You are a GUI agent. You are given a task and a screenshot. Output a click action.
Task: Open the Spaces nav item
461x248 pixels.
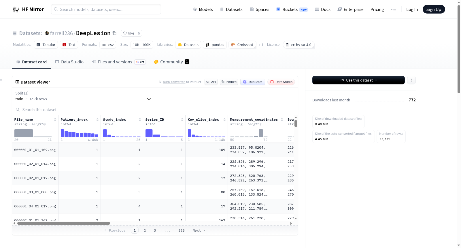260,10
